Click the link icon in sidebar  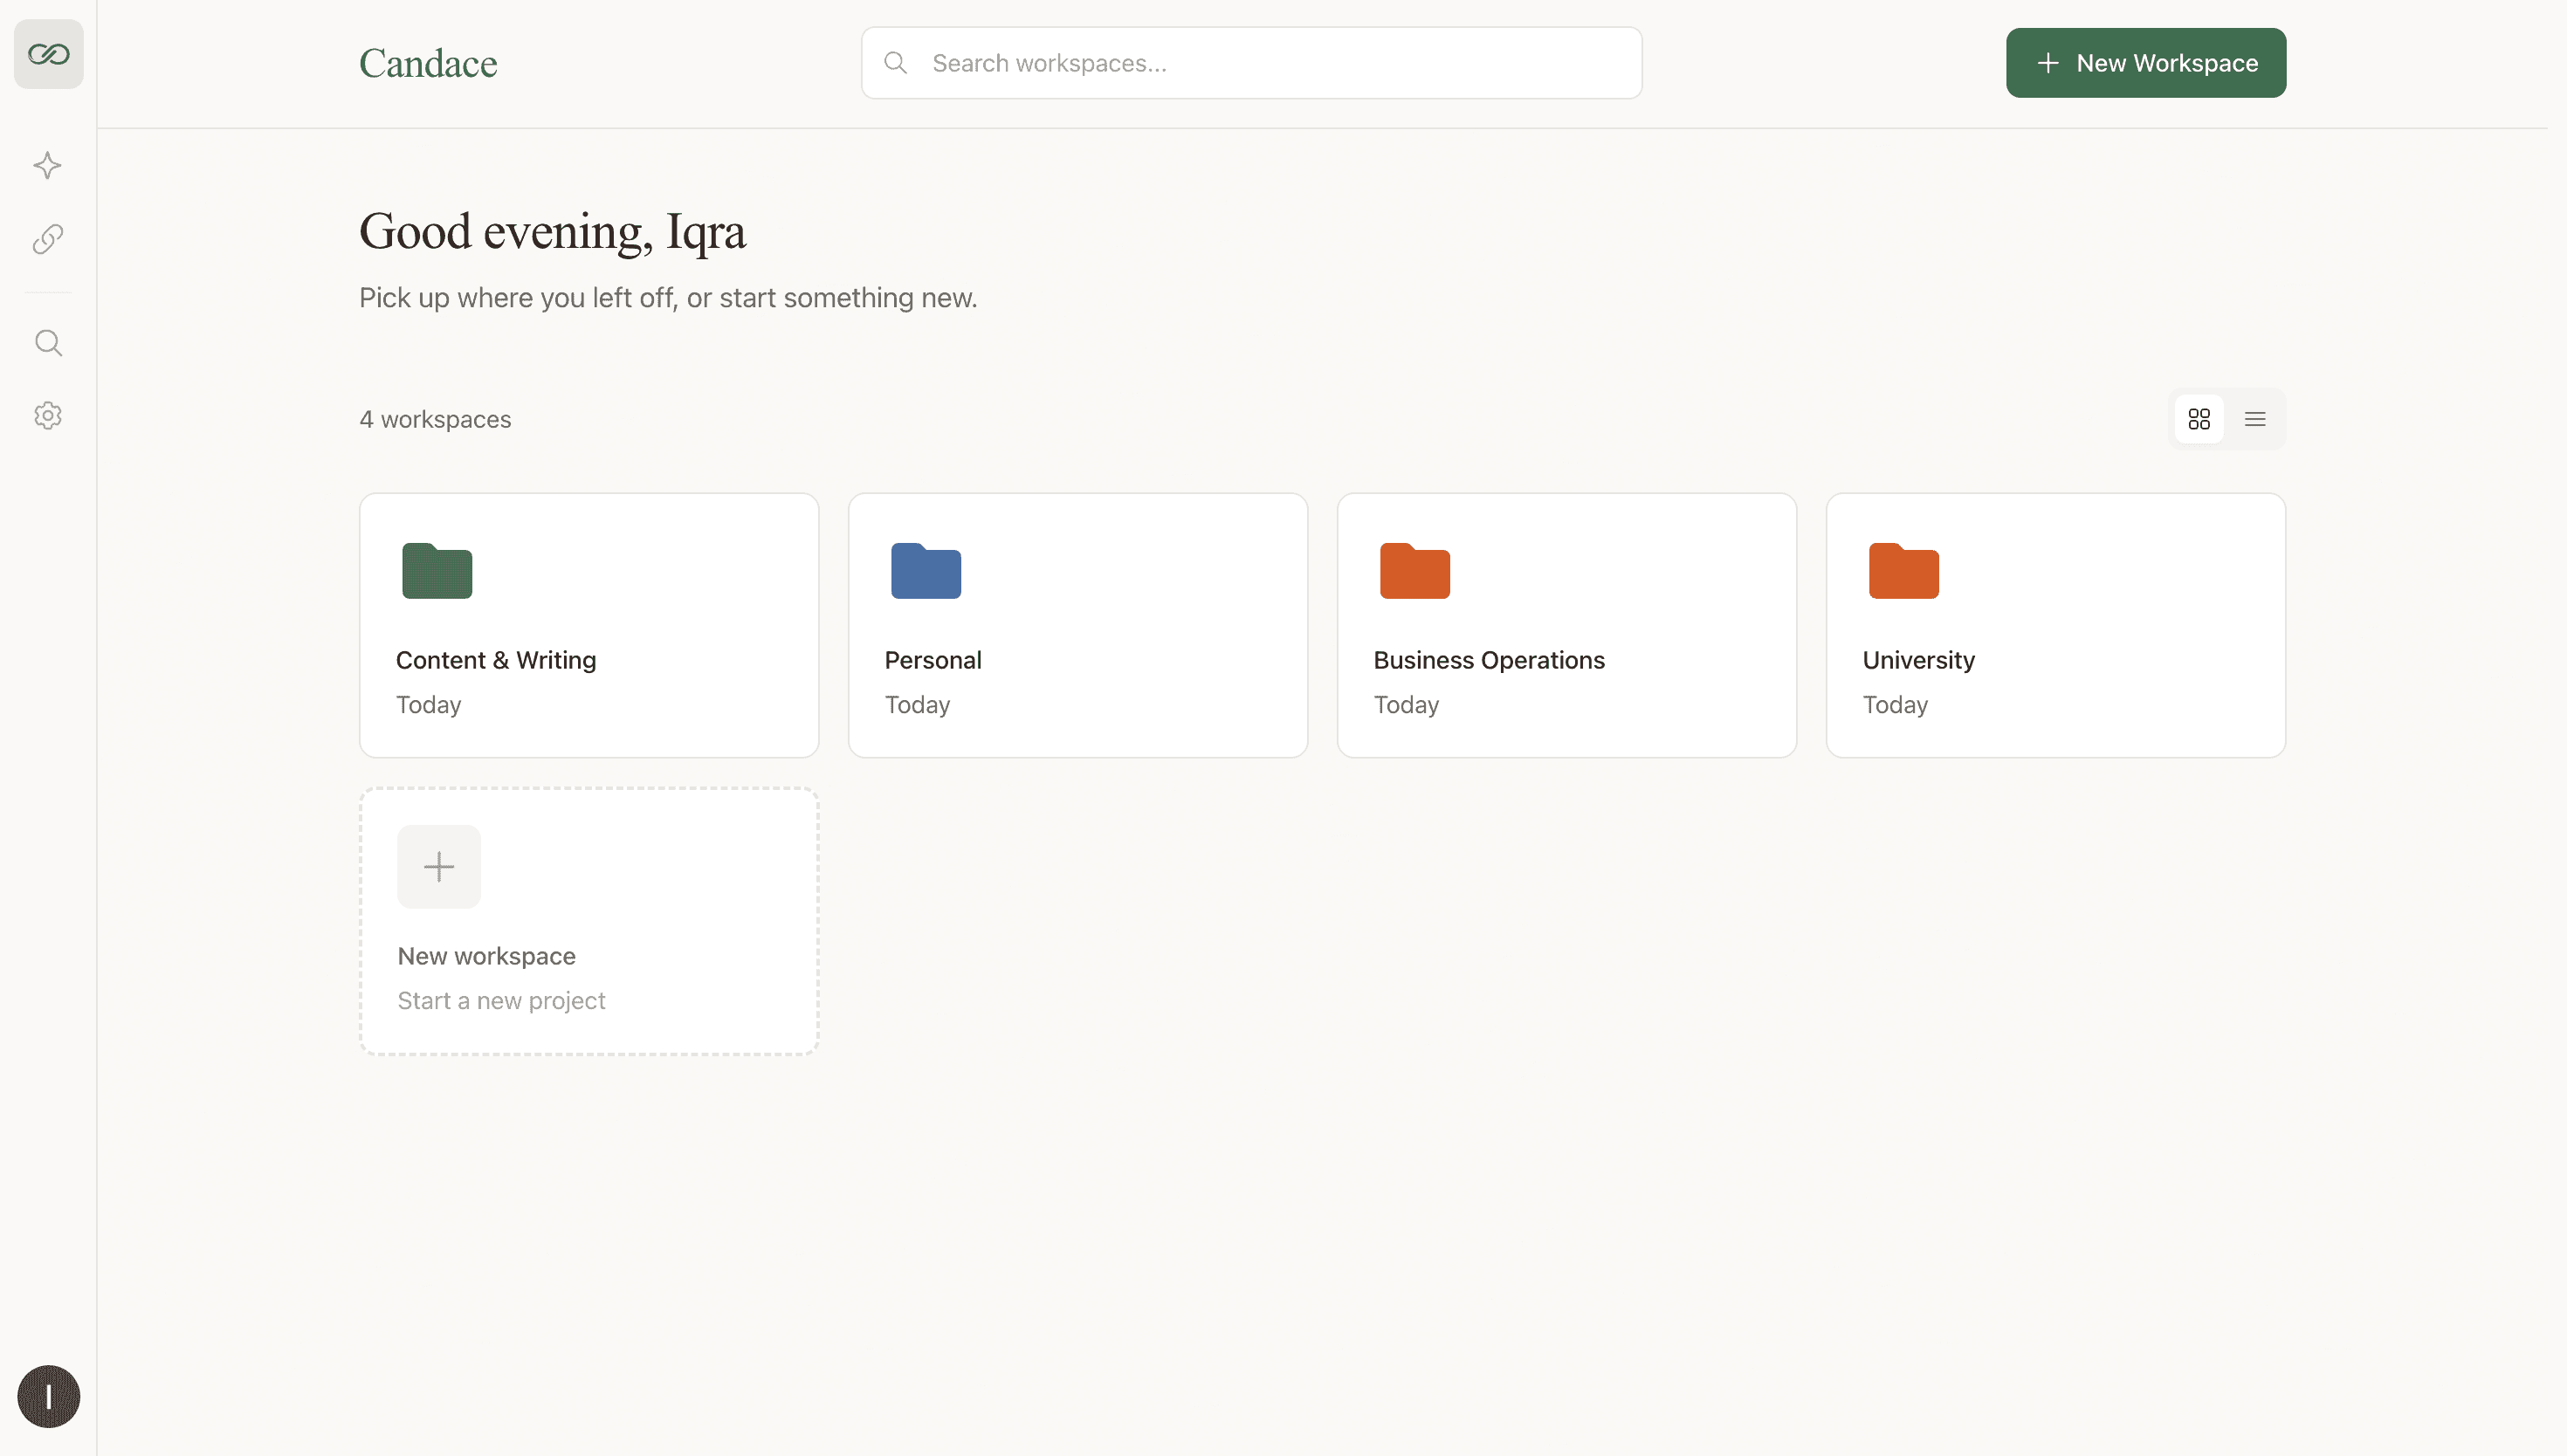[x=47, y=239]
